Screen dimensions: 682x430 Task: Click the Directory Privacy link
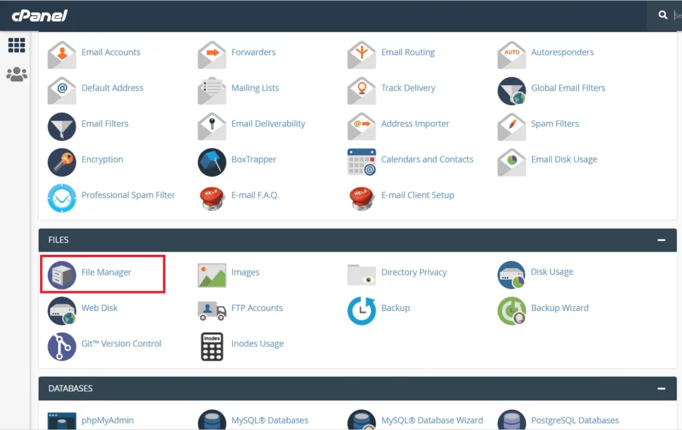tap(414, 272)
